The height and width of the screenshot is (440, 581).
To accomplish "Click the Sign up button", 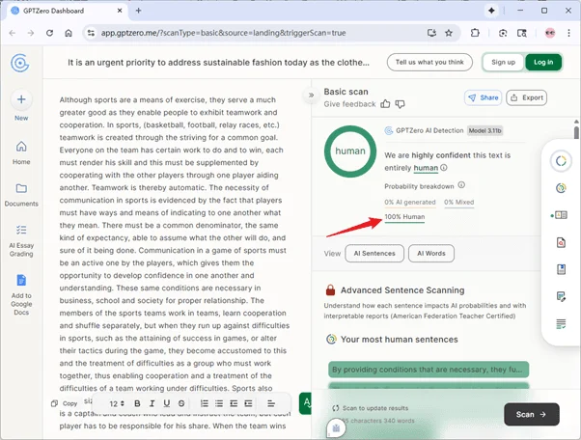I will pyautogui.click(x=503, y=62).
